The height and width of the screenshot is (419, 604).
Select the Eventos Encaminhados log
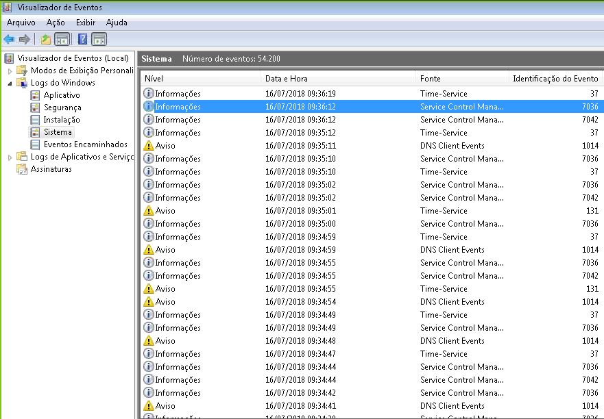click(x=86, y=144)
